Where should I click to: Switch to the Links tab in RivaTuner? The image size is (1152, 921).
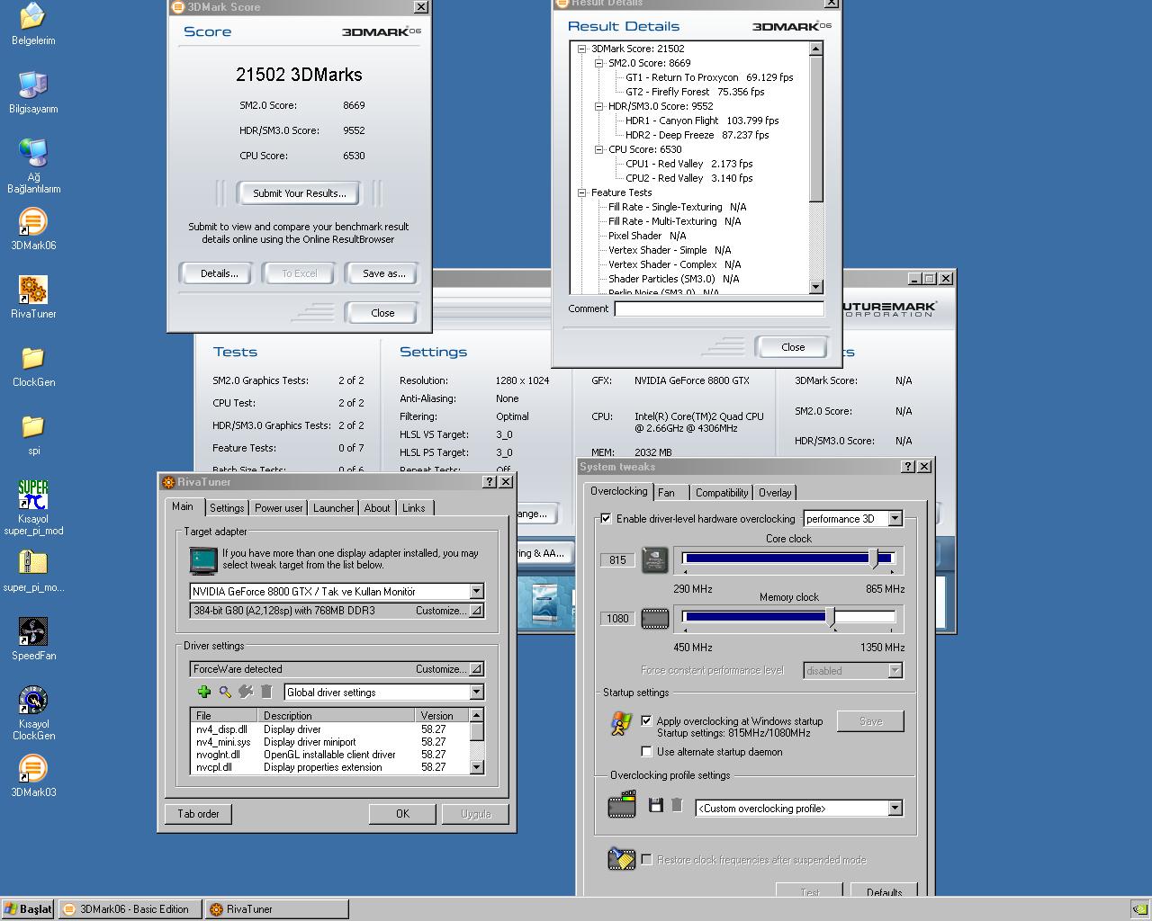(x=414, y=508)
